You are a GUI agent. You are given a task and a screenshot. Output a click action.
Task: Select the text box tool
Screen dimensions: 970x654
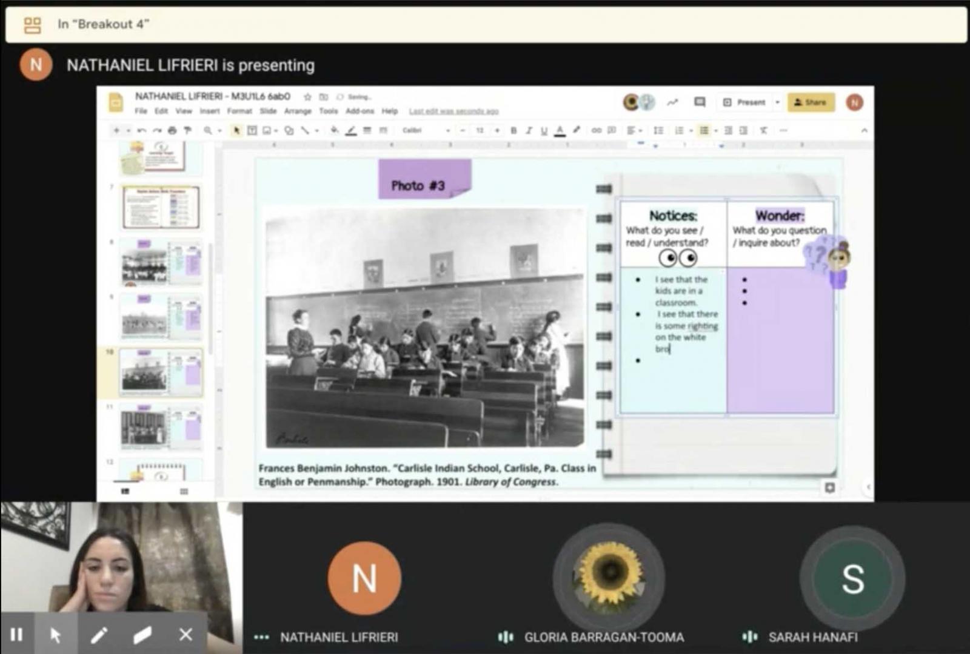pyautogui.click(x=252, y=130)
